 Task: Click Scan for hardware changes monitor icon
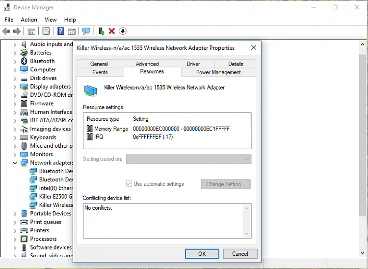click(86, 31)
